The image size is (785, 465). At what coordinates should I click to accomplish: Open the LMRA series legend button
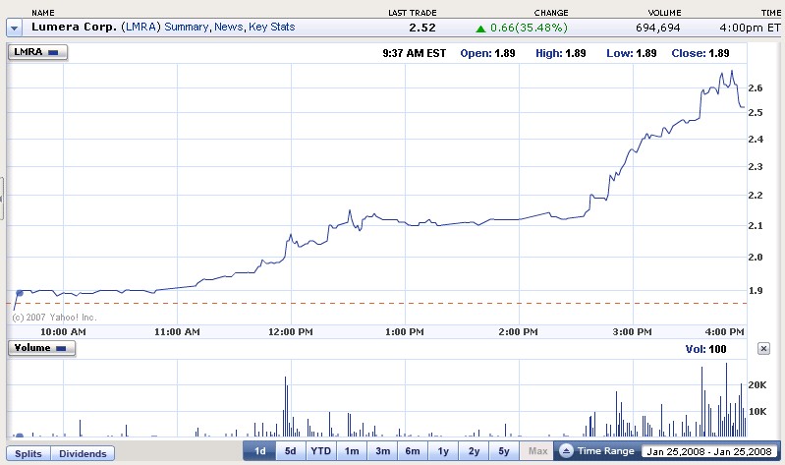click(x=37, y=52)
